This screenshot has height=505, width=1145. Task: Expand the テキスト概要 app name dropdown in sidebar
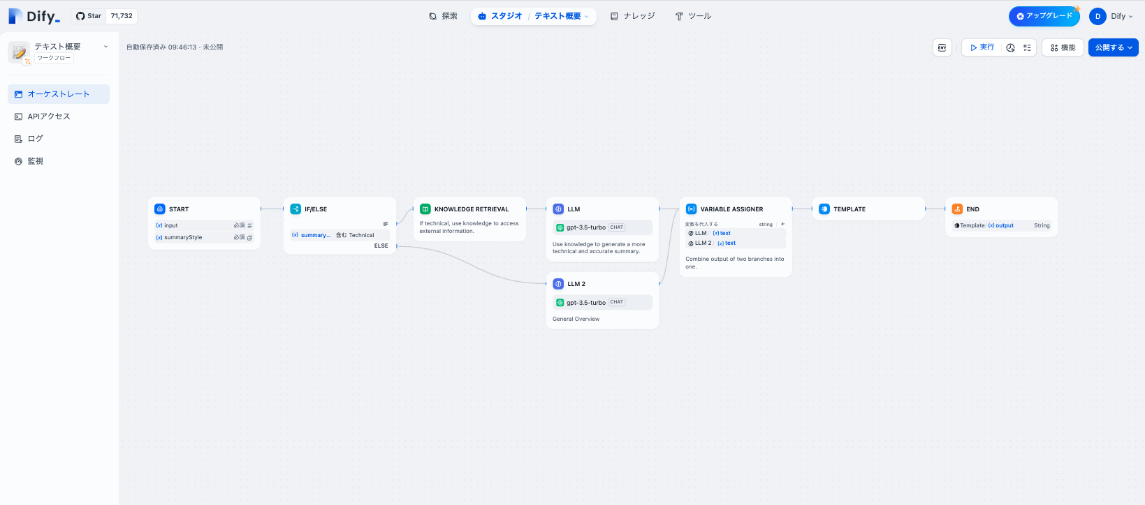[105, 47]
